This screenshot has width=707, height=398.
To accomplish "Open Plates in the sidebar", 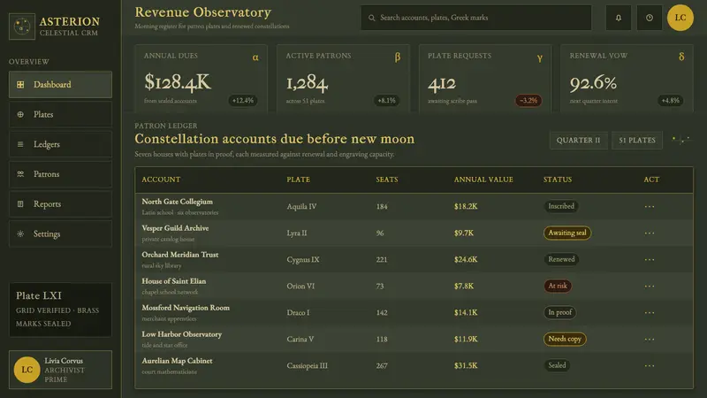I will click(60, 114).
